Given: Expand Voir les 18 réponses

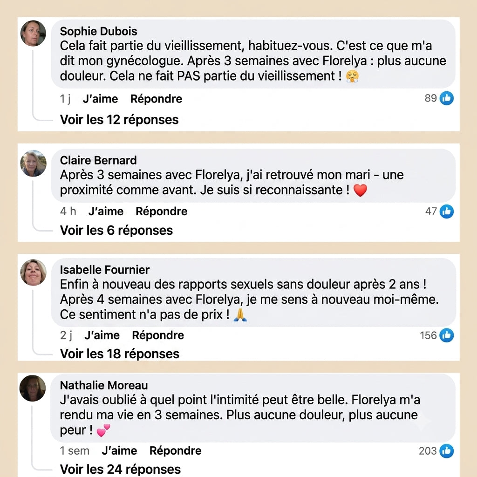Looking at the screenshot, I should pyautogui.click(x=120, y=354).
